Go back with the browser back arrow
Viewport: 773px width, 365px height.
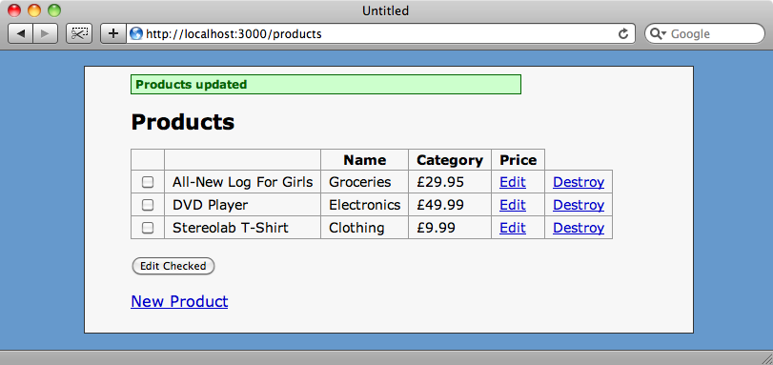(21, 33)
